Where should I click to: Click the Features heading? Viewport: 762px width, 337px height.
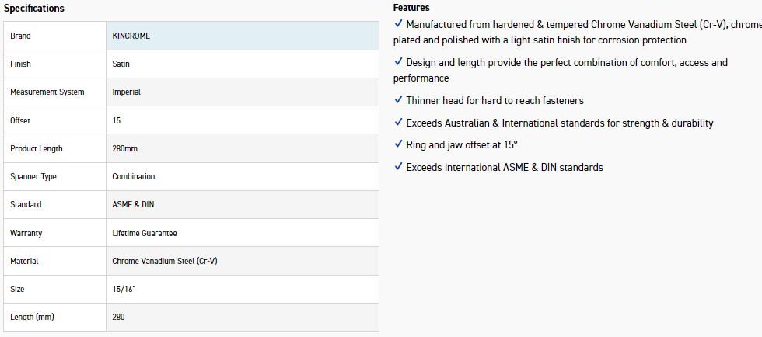[x=411, y=8]
